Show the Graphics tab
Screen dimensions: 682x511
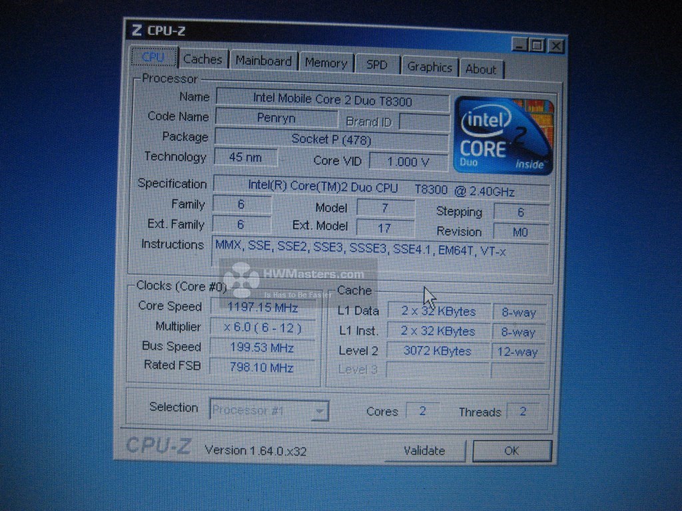click(x=430, y=67)
